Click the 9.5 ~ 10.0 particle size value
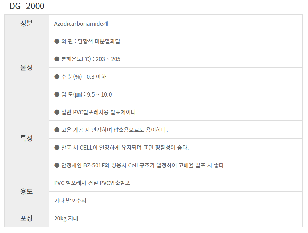Image resolution: width=308 pixels, height=233 pixels. pos(99,94)
